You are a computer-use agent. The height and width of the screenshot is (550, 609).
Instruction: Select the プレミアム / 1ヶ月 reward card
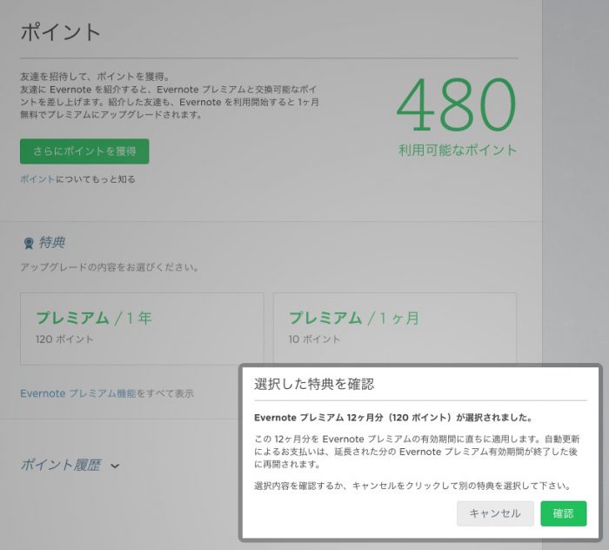click(x=394, y=328)
